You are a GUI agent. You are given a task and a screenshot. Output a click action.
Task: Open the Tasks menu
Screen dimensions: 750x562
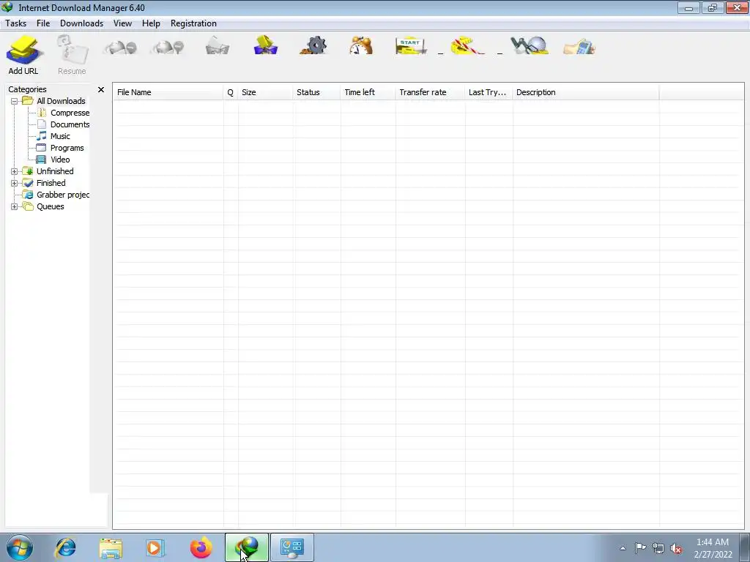(16, 23)
